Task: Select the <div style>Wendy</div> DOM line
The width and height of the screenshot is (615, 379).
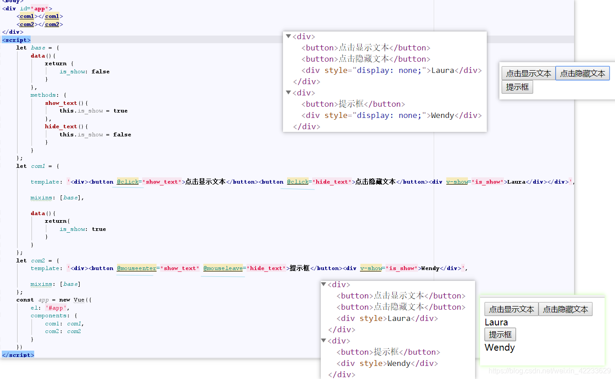Action: (x=387, y=363)
